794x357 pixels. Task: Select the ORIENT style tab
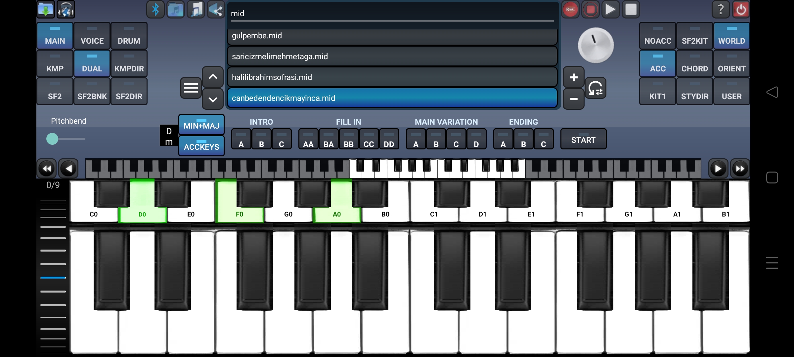coord(731,64)
